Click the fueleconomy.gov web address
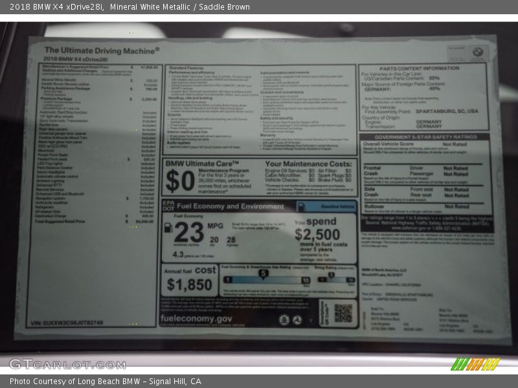Image resolution: width=518 pixels, height=388 pixels. click(x=196, y=319)
